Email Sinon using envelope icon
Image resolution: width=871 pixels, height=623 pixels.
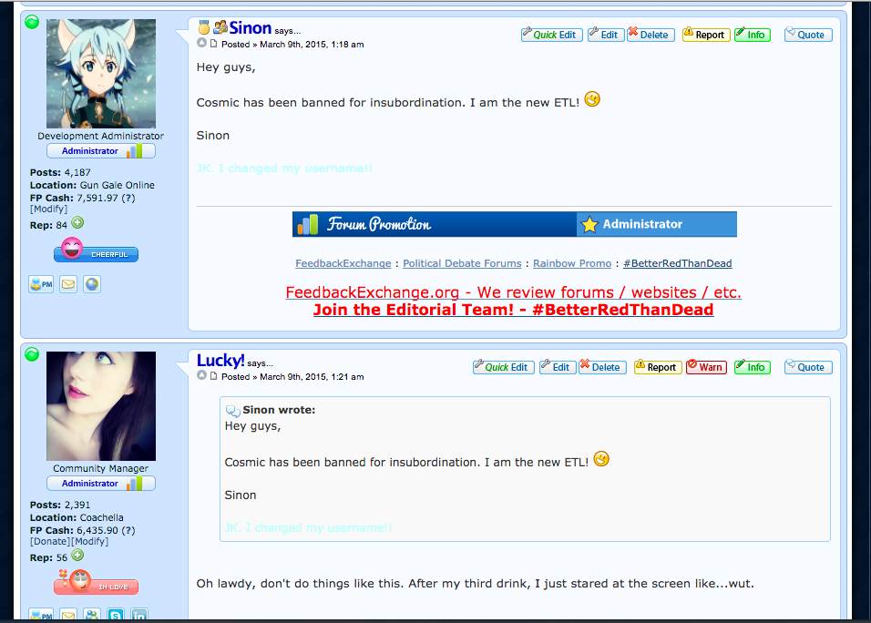(x=68, y=284)
